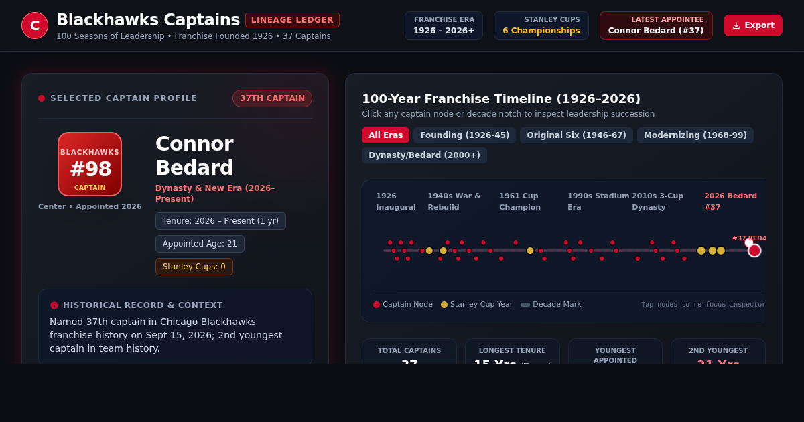Click the 2010s 3-Cup Dynasty label

[657, 202]
